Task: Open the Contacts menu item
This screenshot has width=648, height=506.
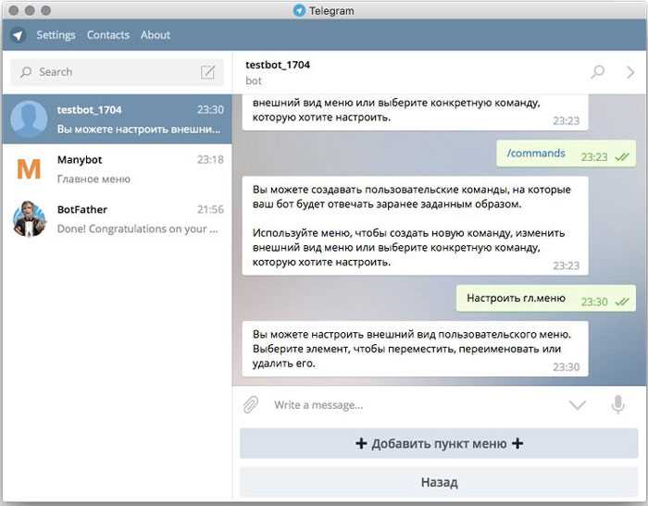Action: point(108,35)
